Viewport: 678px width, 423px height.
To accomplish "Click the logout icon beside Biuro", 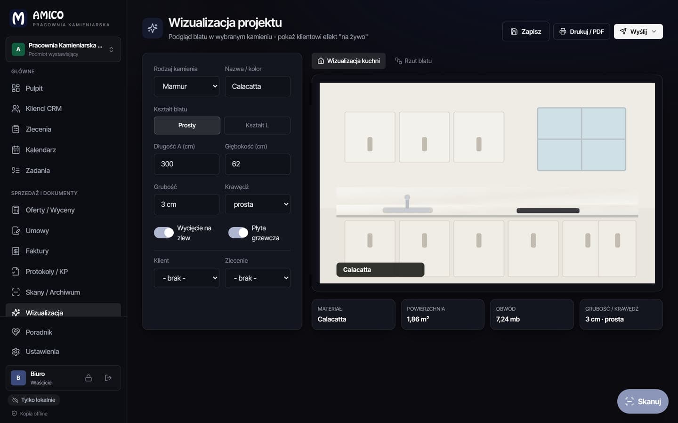I will (x=108, y=378).
